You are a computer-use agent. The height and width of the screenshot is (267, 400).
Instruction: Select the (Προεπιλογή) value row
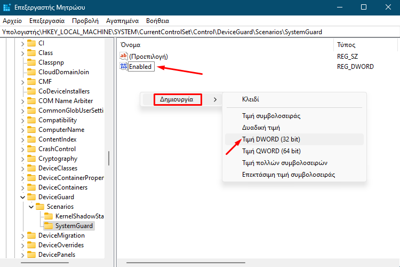pos(148,57)
